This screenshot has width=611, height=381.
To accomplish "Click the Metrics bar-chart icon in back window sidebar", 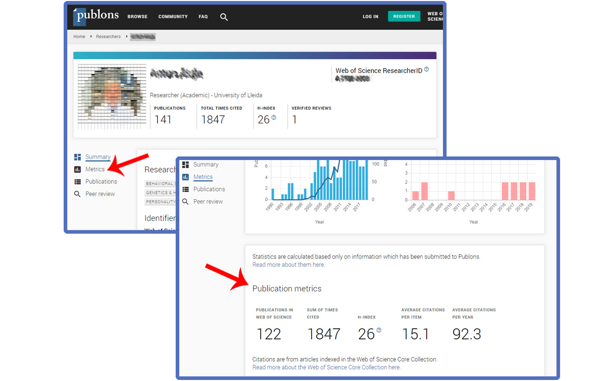I will [x=77, y=169].
